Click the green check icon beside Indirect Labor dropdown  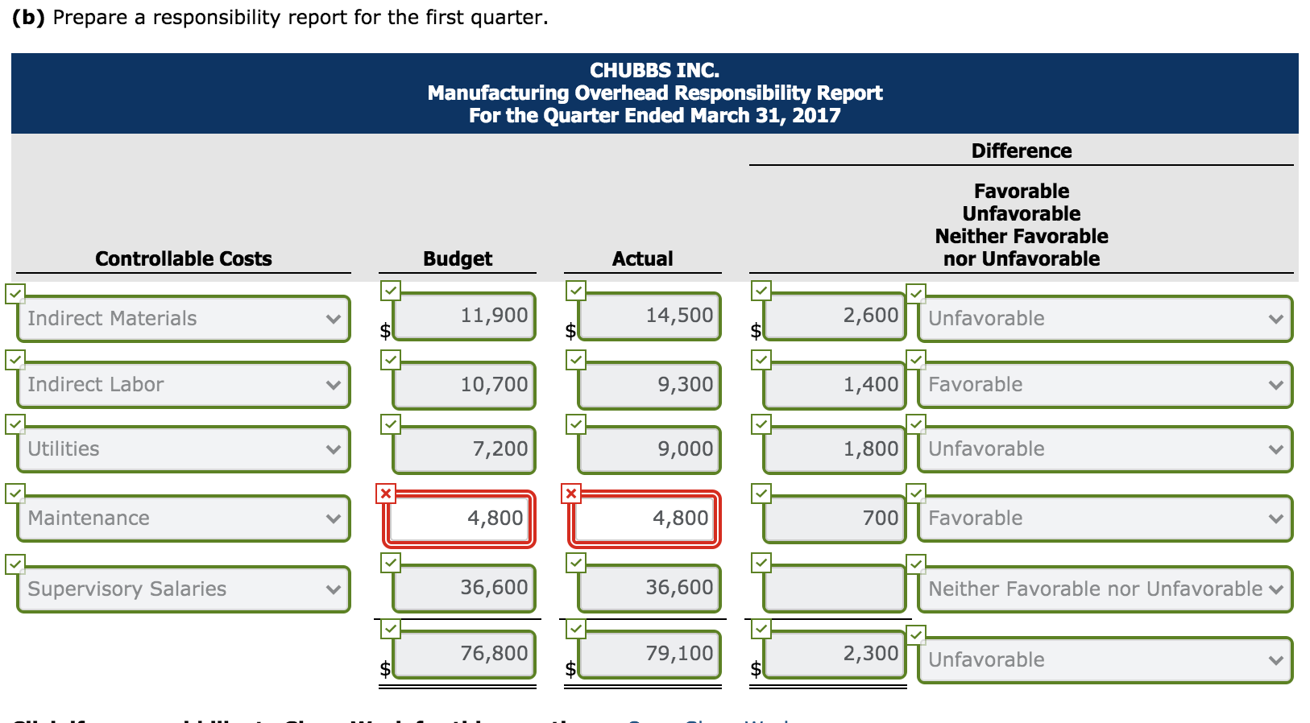point(15,360)
